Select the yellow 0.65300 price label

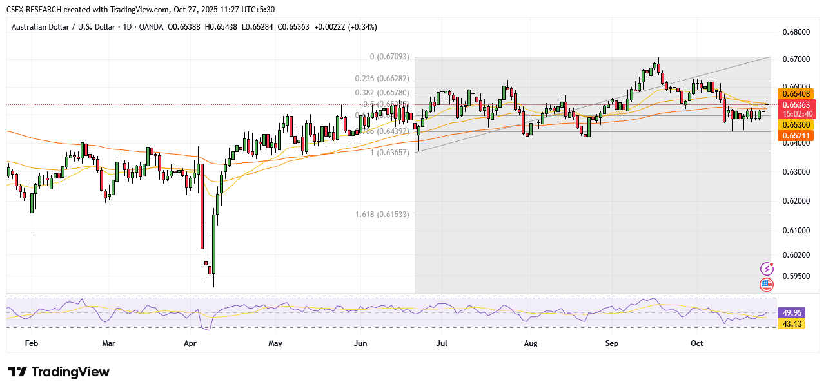coord(798,124)
